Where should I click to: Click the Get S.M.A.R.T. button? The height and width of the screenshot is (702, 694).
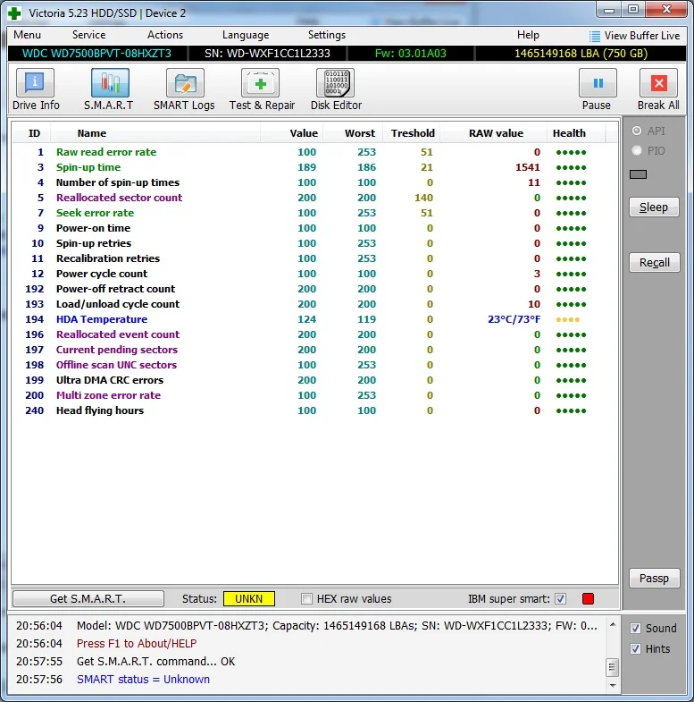pyautogui.click(x=88, y=599)
